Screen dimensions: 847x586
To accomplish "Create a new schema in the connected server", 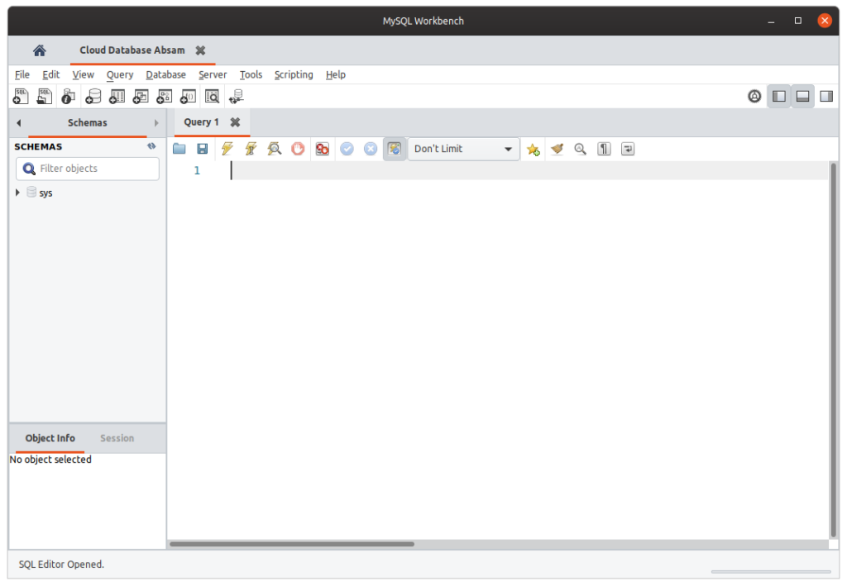I will pos(93,96).
